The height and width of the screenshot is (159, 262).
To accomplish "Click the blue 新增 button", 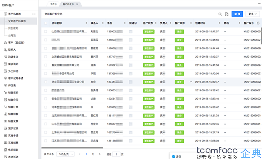I will pyautogui.click(x=237, y=14).
